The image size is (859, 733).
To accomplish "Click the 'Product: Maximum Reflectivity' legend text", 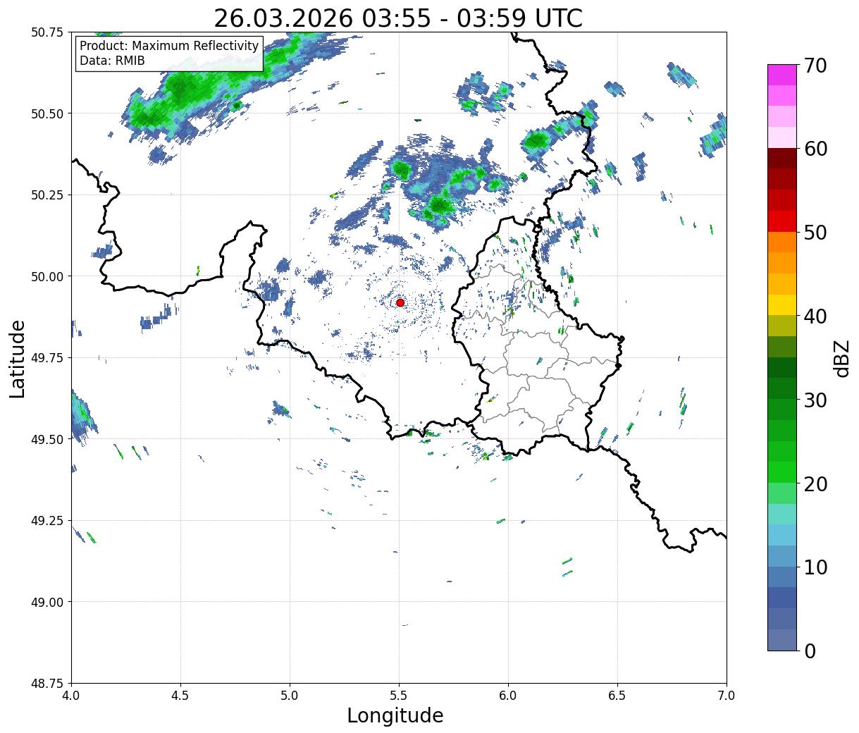I will [x=169, y=46].
